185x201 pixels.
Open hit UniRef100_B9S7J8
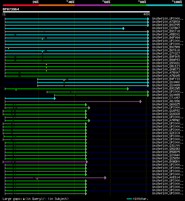pos(166,31)
